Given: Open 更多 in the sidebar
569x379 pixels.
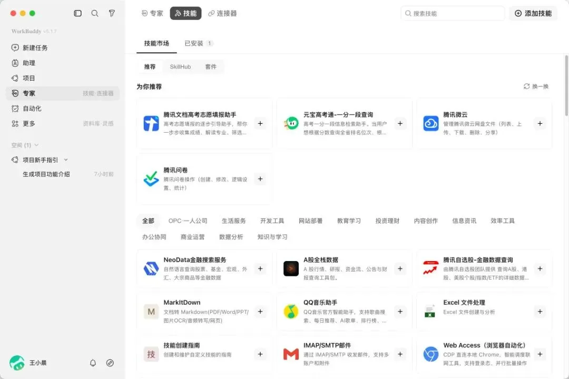Looking at the screenshot, I should pos(63,124).
